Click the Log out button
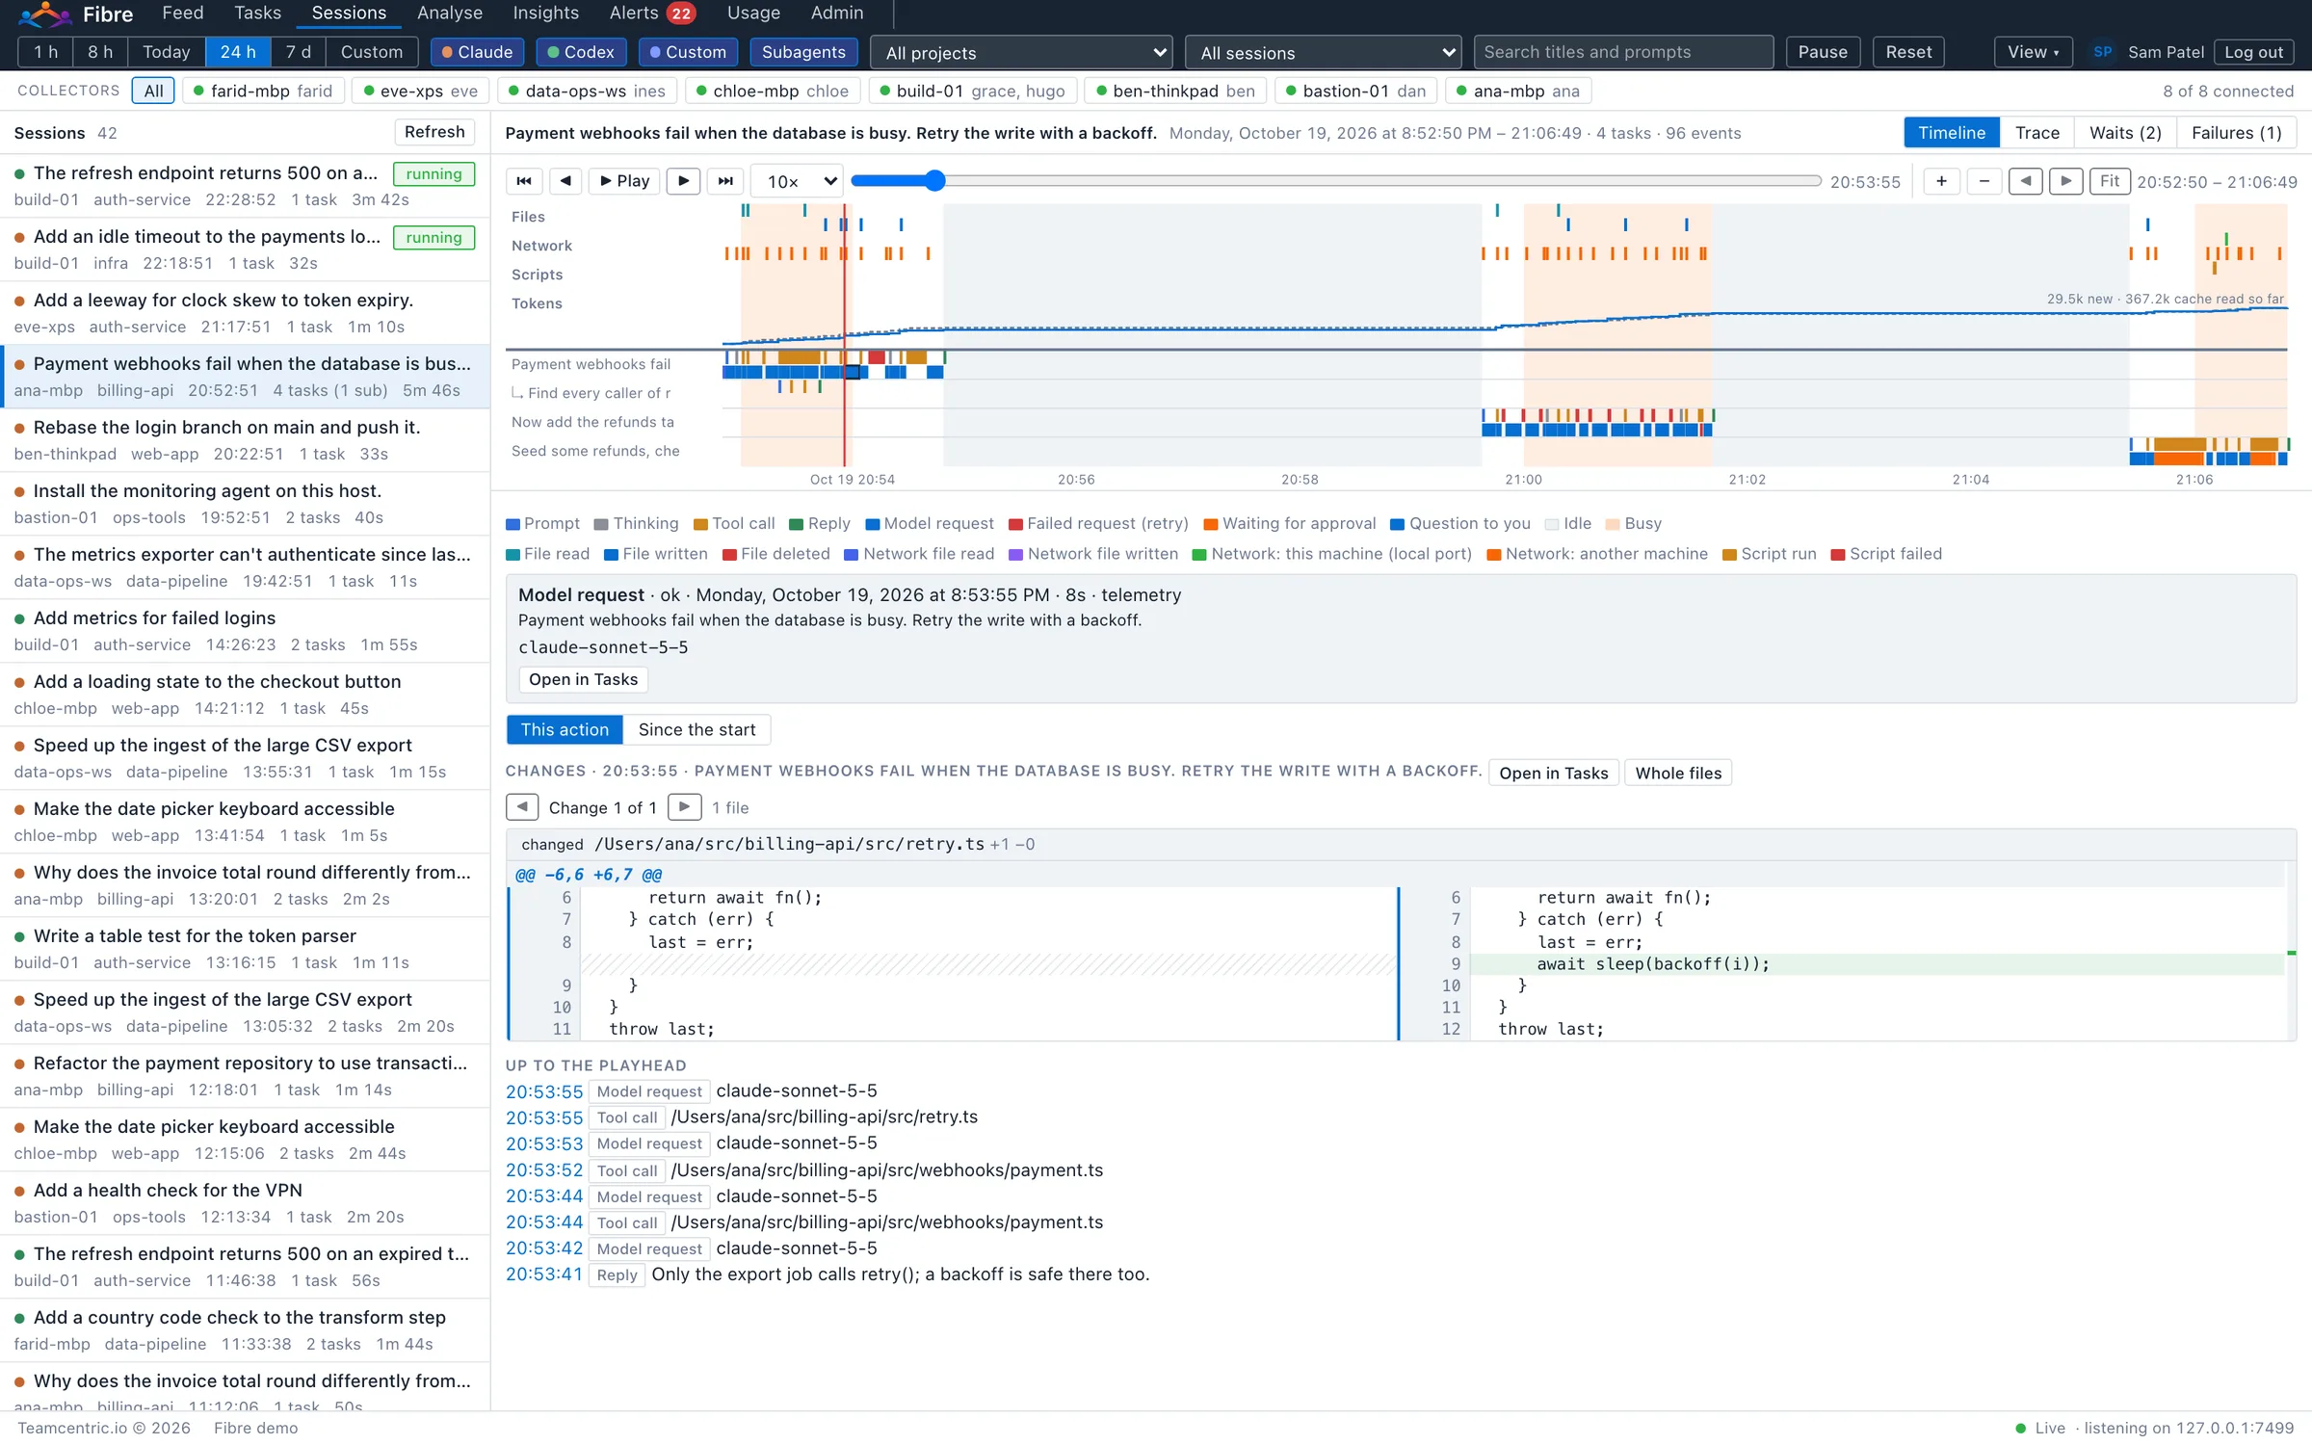Screen dimensions: 2312x1445 [x=2253, y=52]
